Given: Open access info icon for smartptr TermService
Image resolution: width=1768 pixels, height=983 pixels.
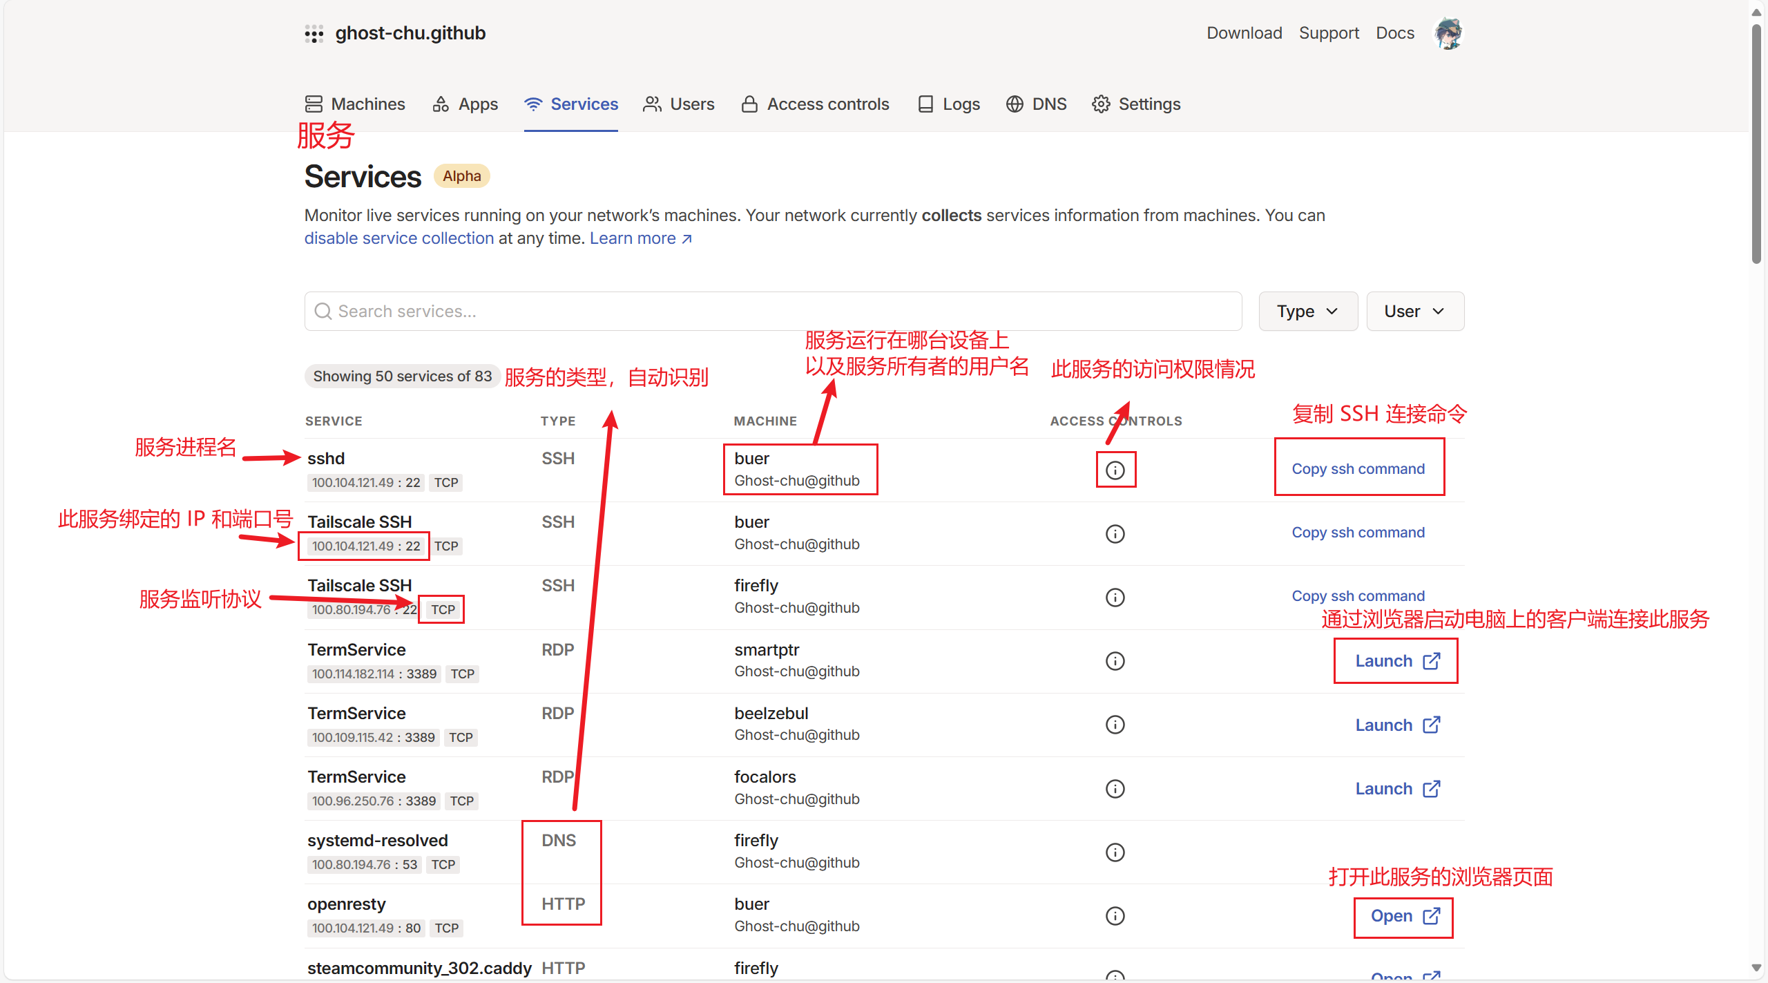Looking at the screenshot, I should point(1115,661).
